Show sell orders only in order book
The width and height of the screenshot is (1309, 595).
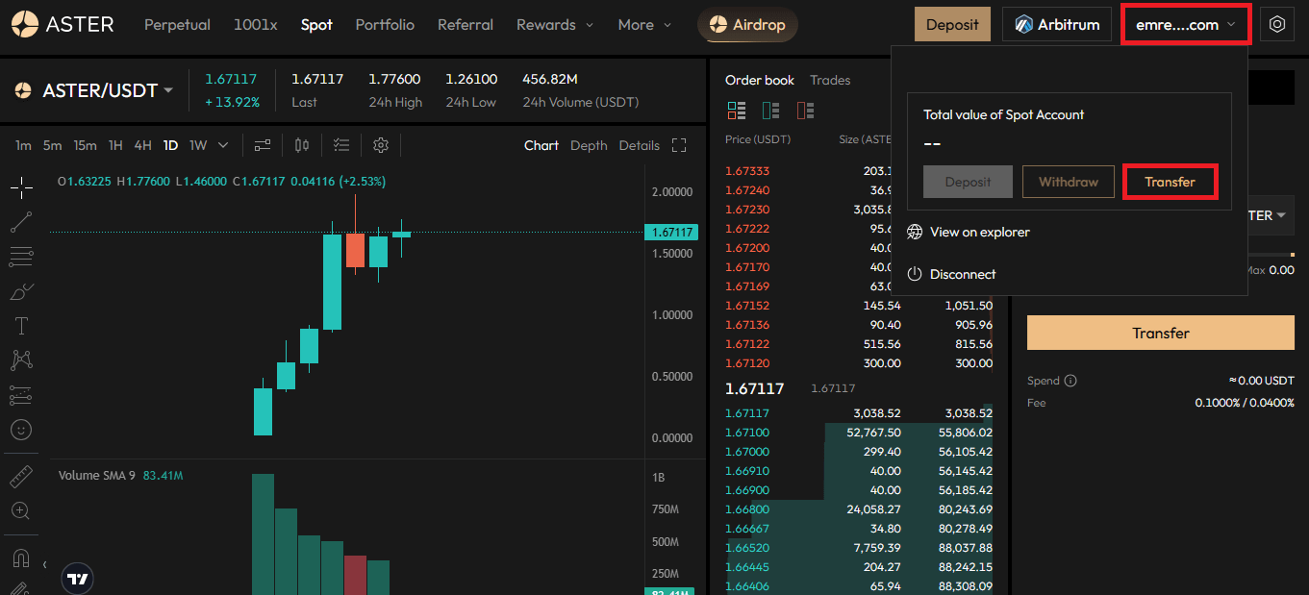click(x=803, y=111)
